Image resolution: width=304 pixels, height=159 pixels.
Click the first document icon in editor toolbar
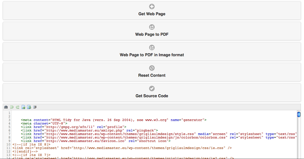[23, 107]
